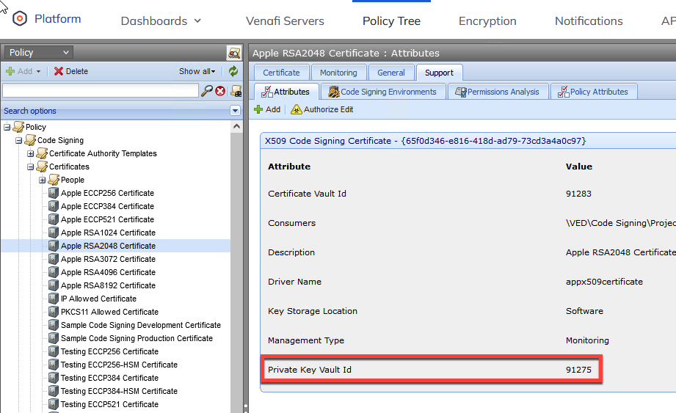Viewport: 676px width, 413px height.
Task: Click the Apple RSA4096 Certificate icon in tree
Action: pos(54,272)
